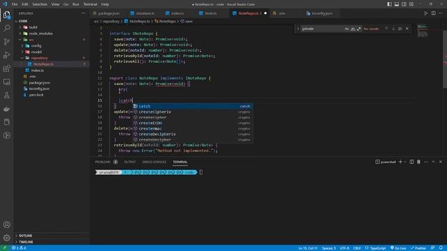Customize layout icon in title bar

click(411, 4)
